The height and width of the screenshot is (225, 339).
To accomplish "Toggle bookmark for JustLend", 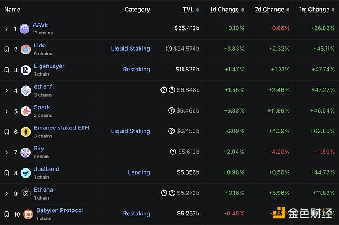I will 7,173.
